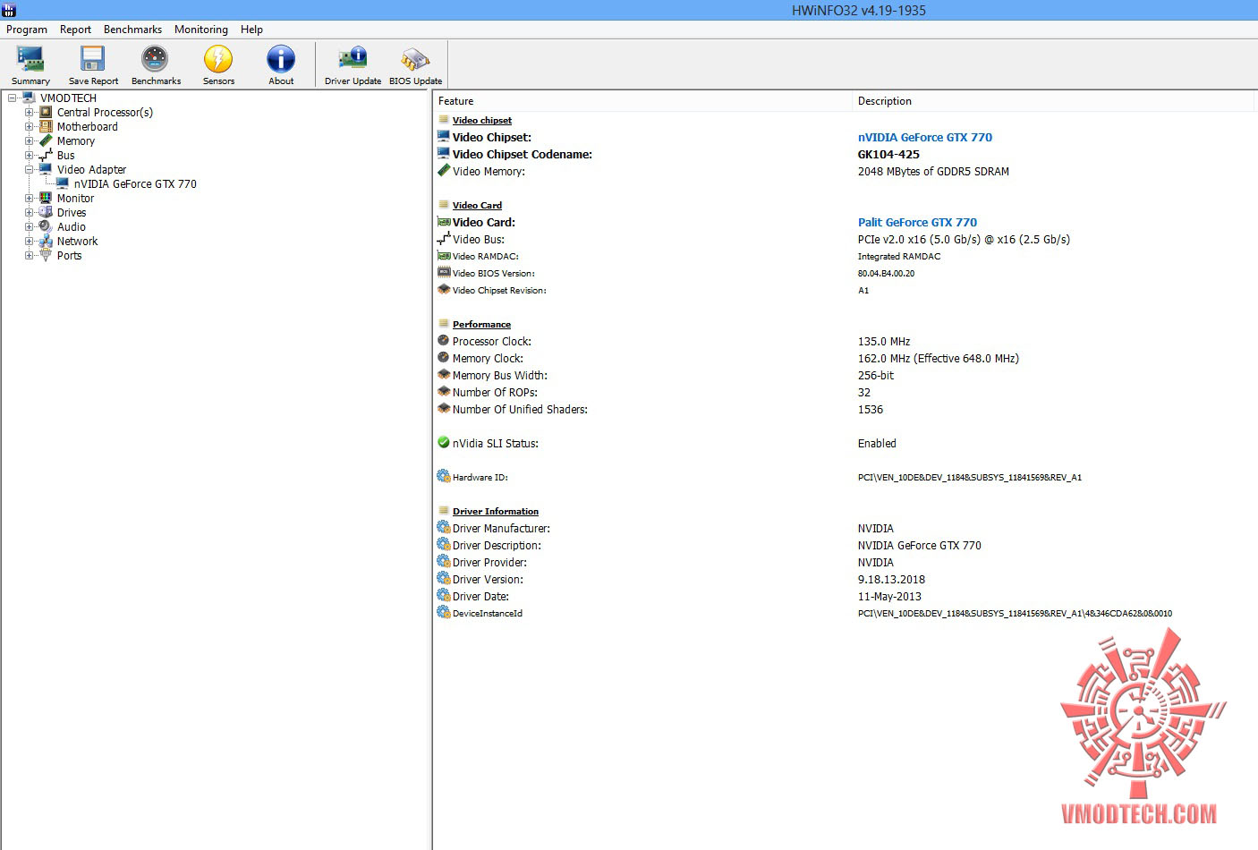Click the Motherboard tree icon
Image resolution: width=1258 pixels, height=850 pixels.
[46, 127]
